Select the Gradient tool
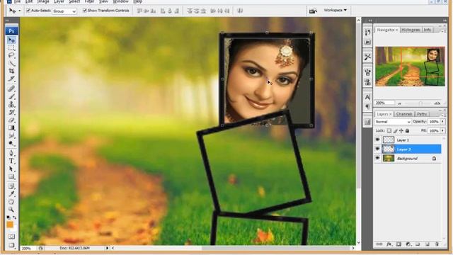The image size is (453, 255). click(11, 127)
